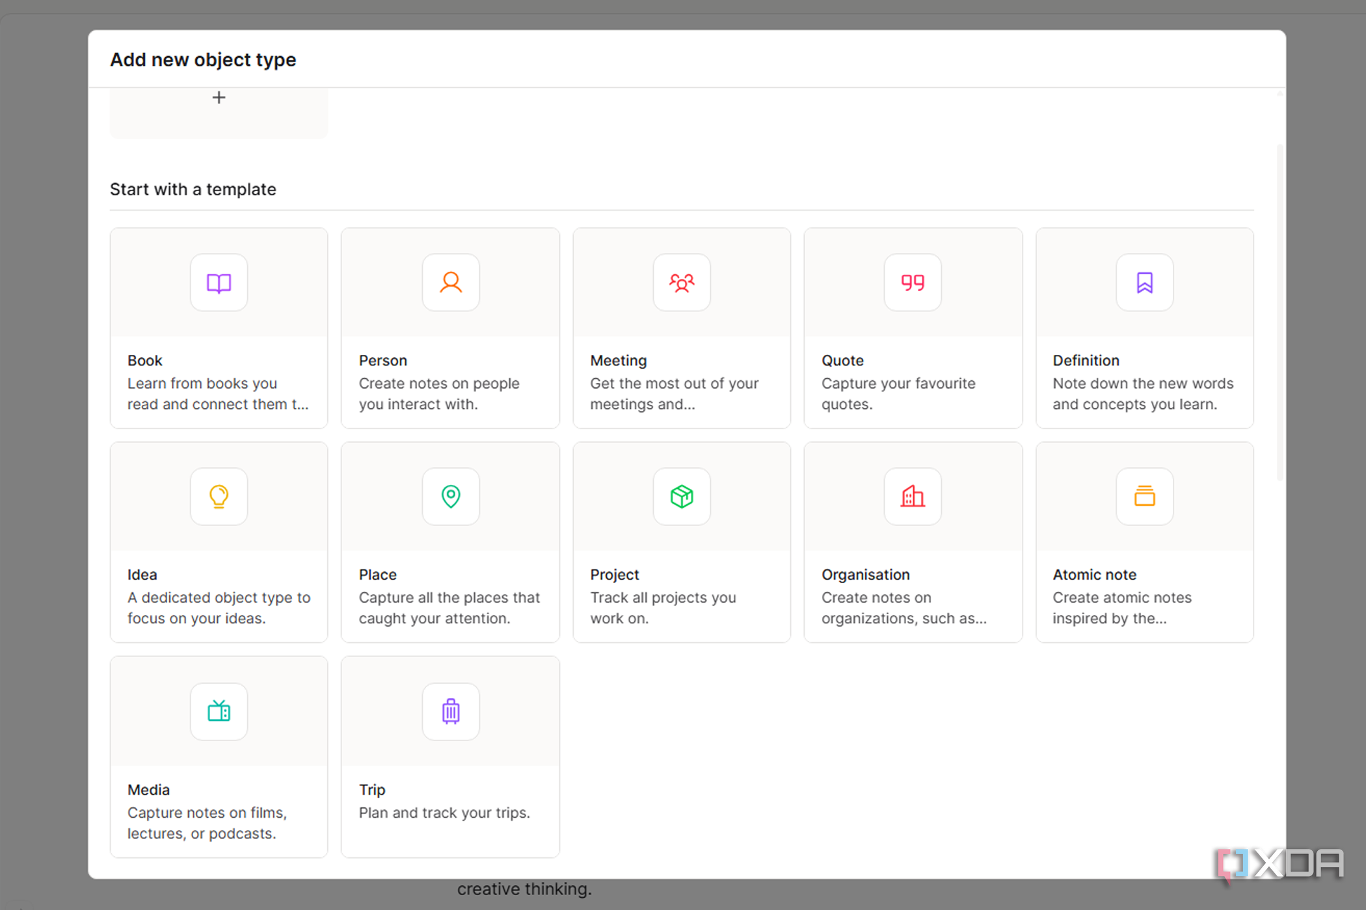Click the Meeting template title
Screen dimensions: 1366x910
tap(618, 360)
